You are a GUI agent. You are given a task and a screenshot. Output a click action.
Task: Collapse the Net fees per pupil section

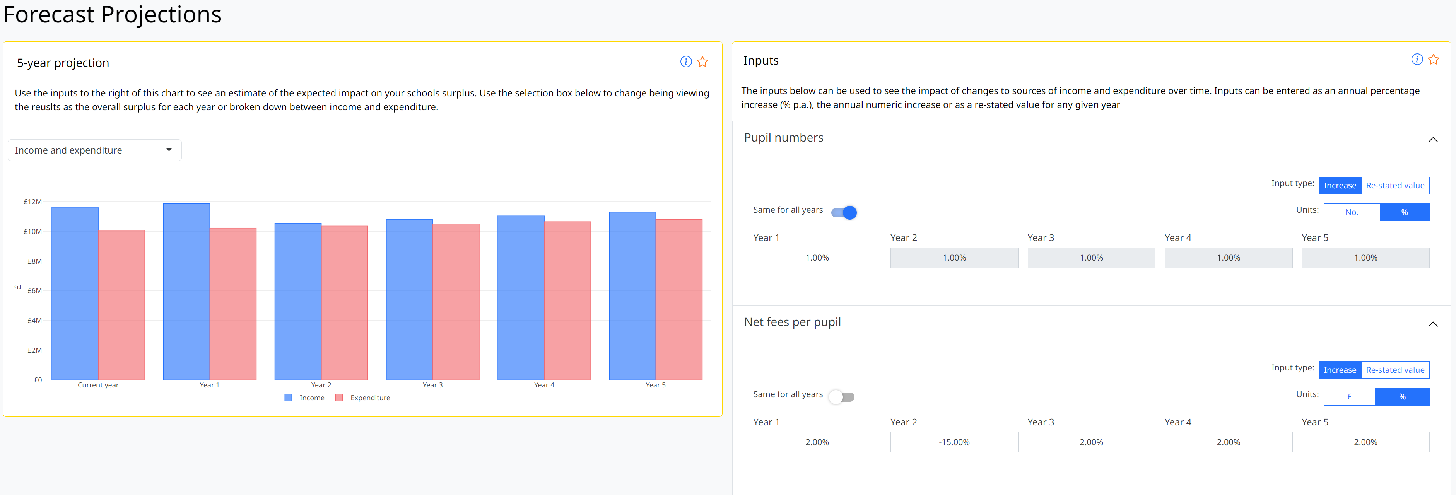click(x=1433, y=324)
